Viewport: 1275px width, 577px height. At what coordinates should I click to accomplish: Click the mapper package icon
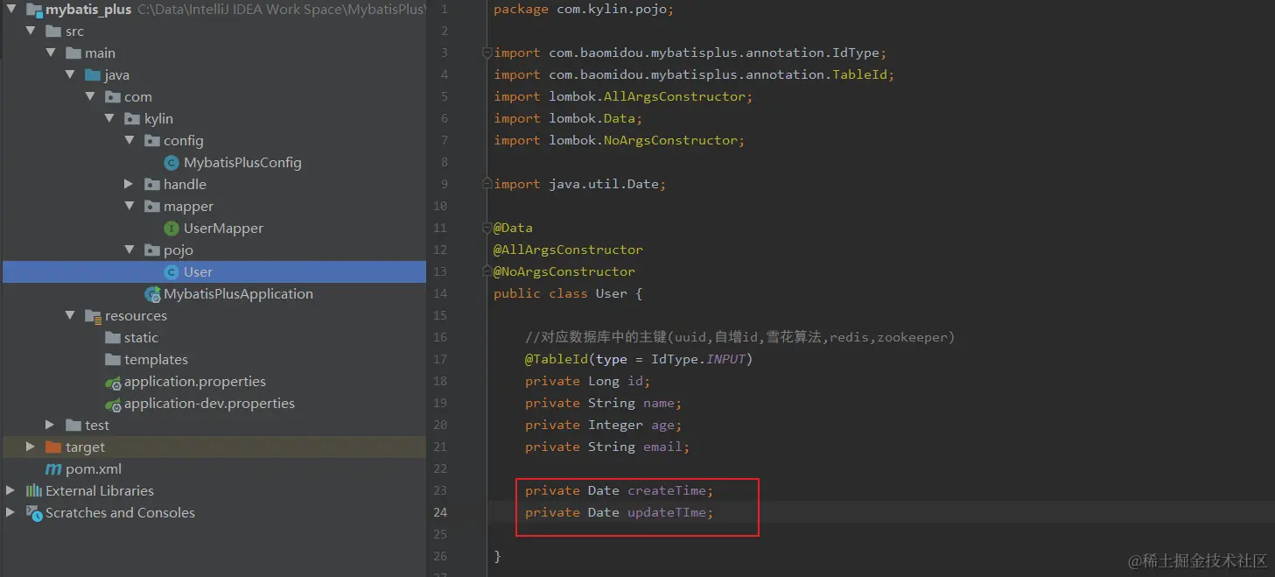click(x=152, y=207)
